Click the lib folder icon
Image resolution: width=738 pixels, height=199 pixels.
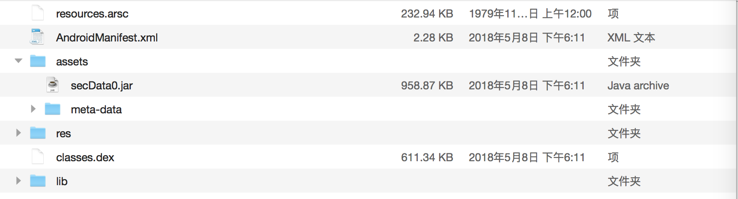pos(38,181)
